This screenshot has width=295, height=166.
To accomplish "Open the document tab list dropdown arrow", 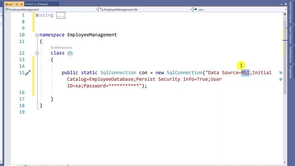I will pyautogui.click(x=281, y=4).
